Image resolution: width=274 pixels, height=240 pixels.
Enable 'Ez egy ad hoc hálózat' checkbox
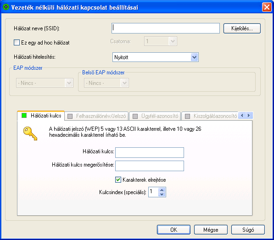17,42
